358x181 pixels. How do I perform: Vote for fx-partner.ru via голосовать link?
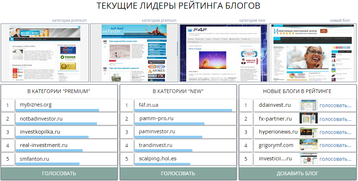(x=335, y=119)
